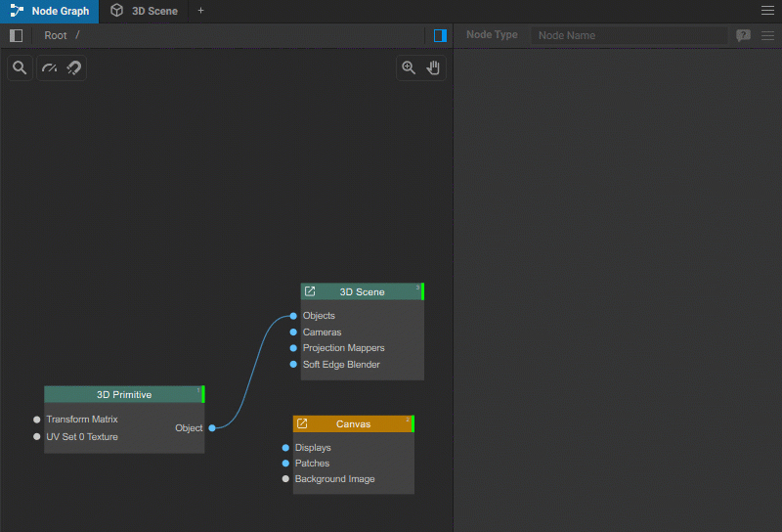Select the hand pan tool
The width and height of the screenshot is (782, 532).
coord(433,67)
